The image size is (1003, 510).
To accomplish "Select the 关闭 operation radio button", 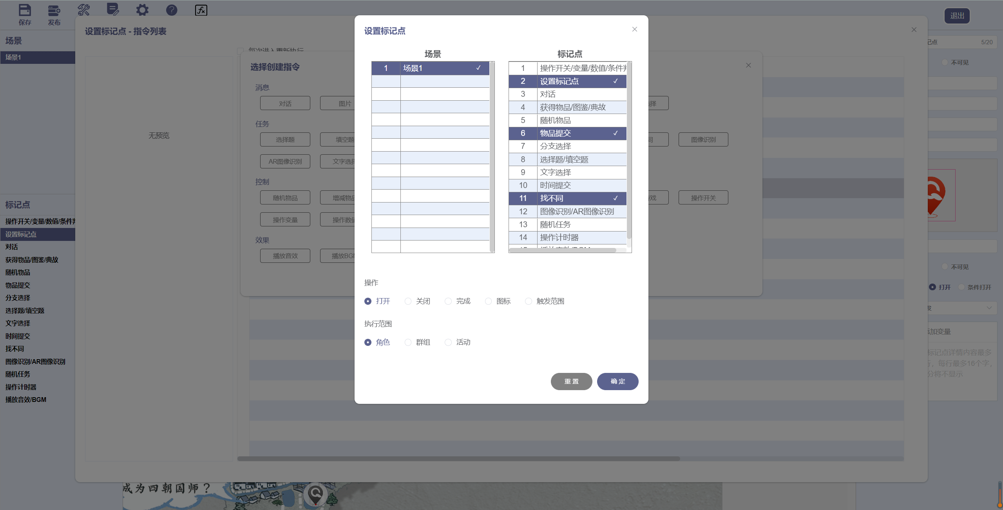I will [x=408, y=301].
